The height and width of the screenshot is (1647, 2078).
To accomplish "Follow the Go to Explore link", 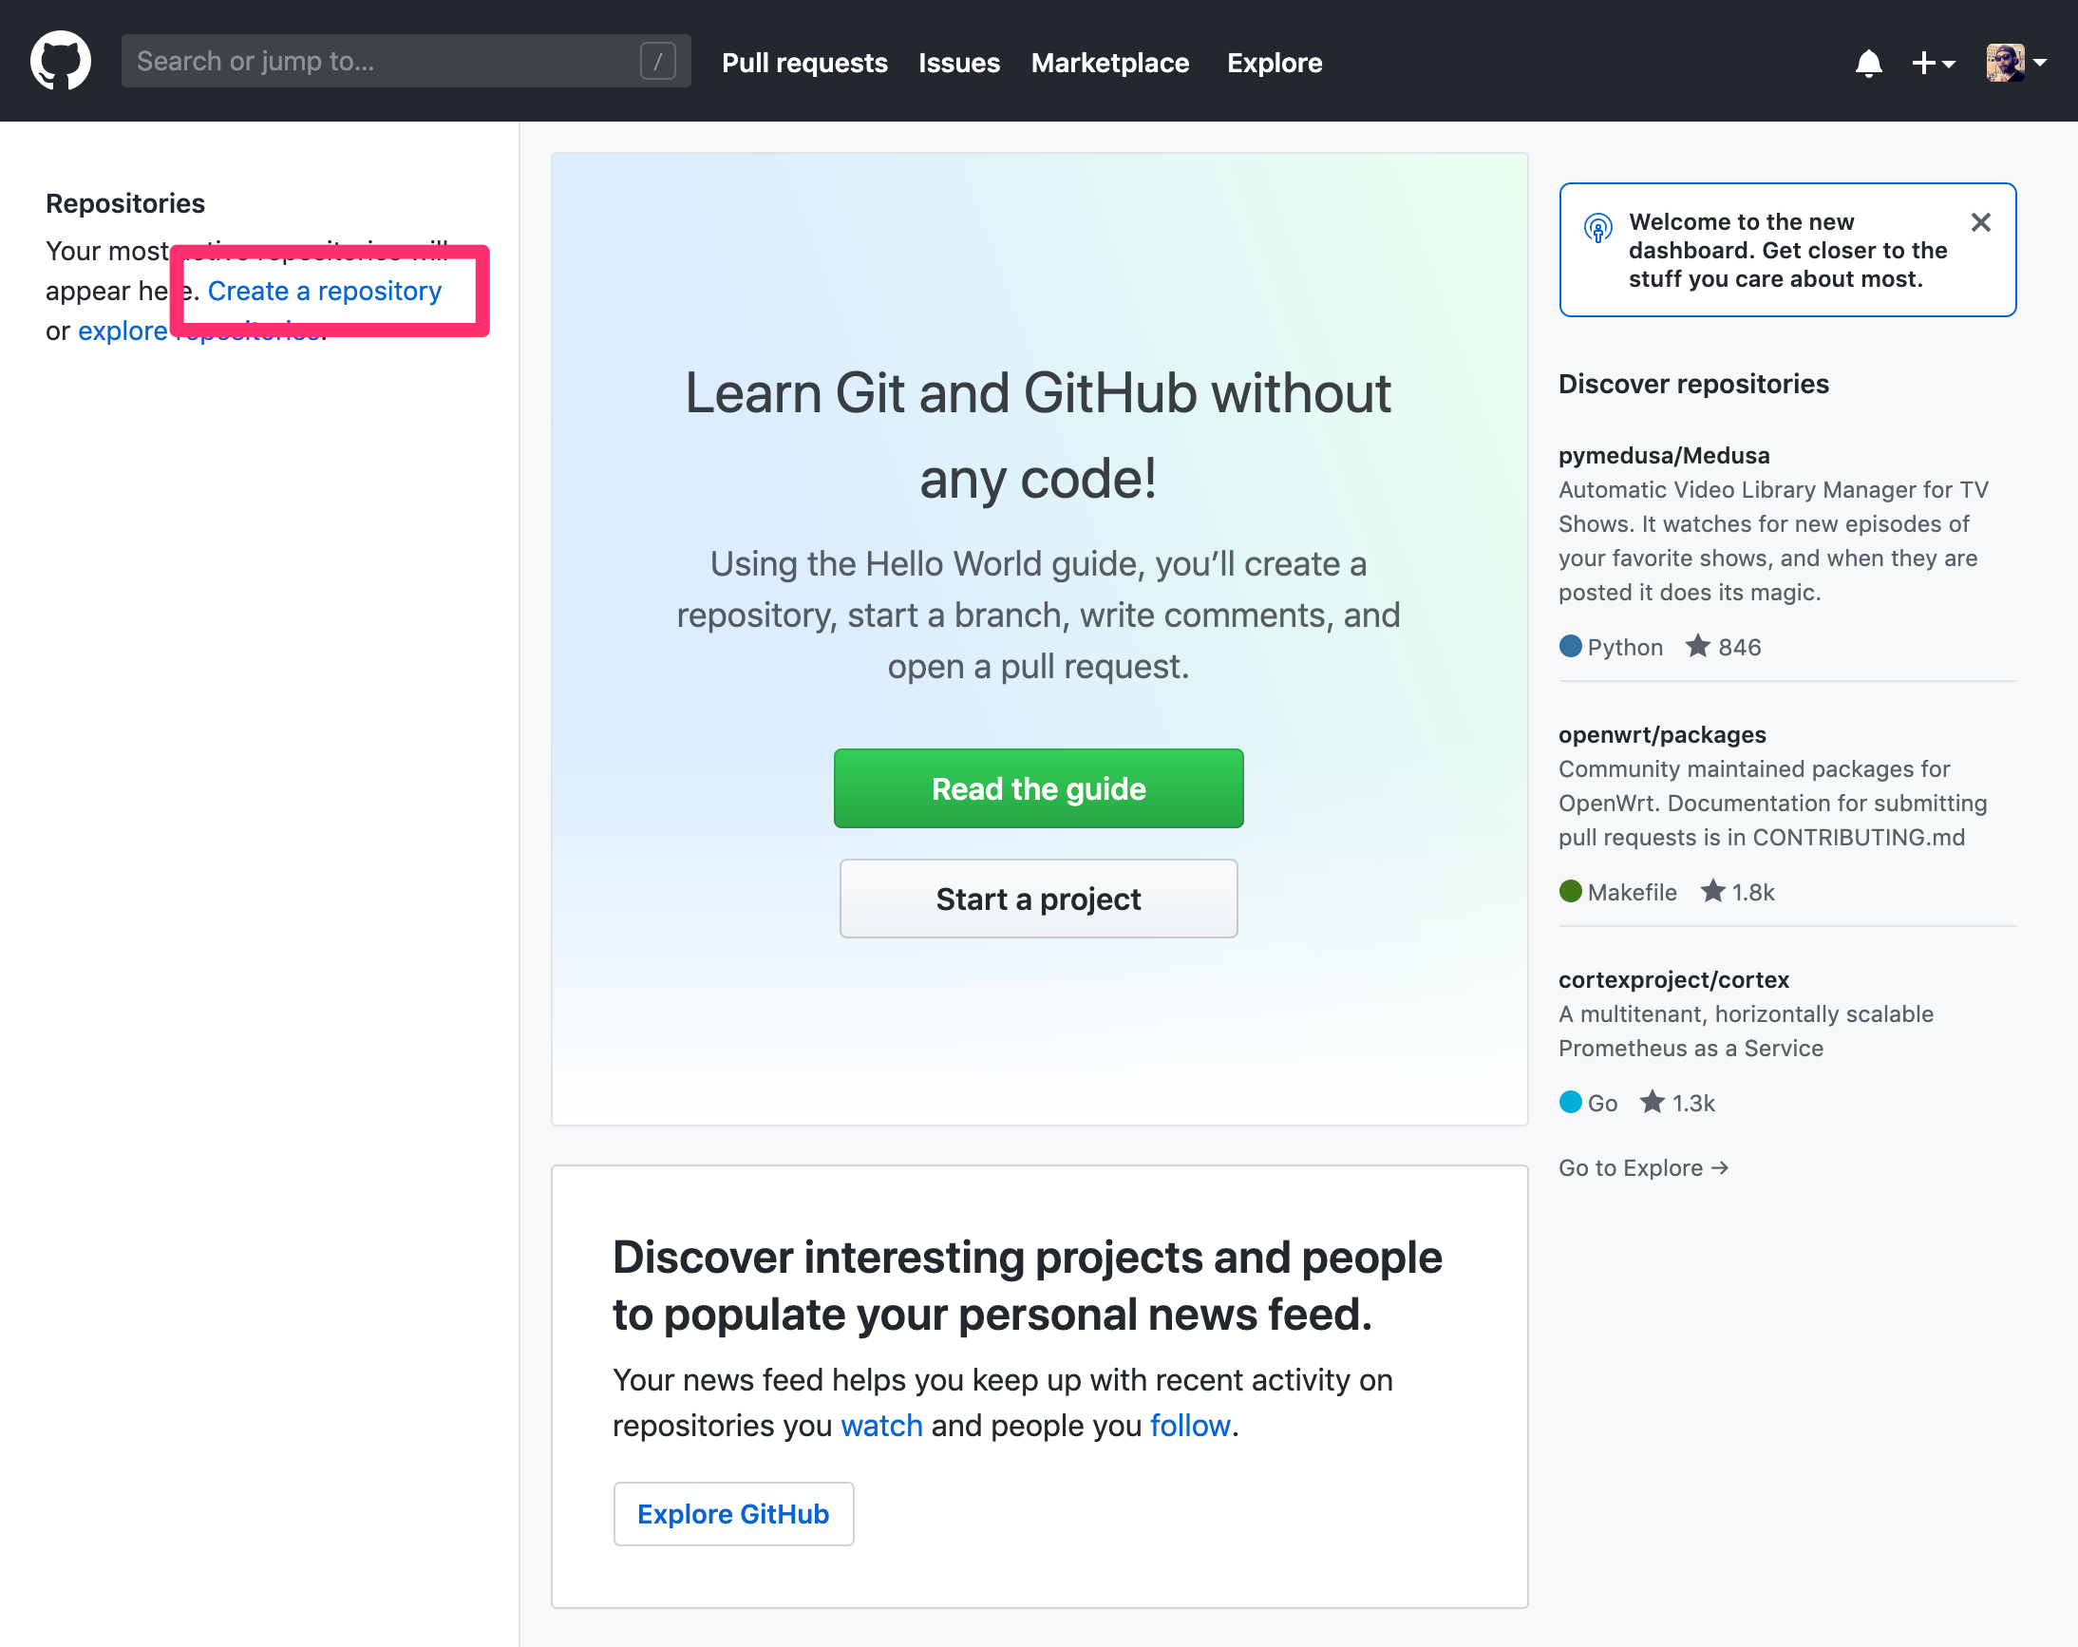I will click(x=1642, y=1167).
